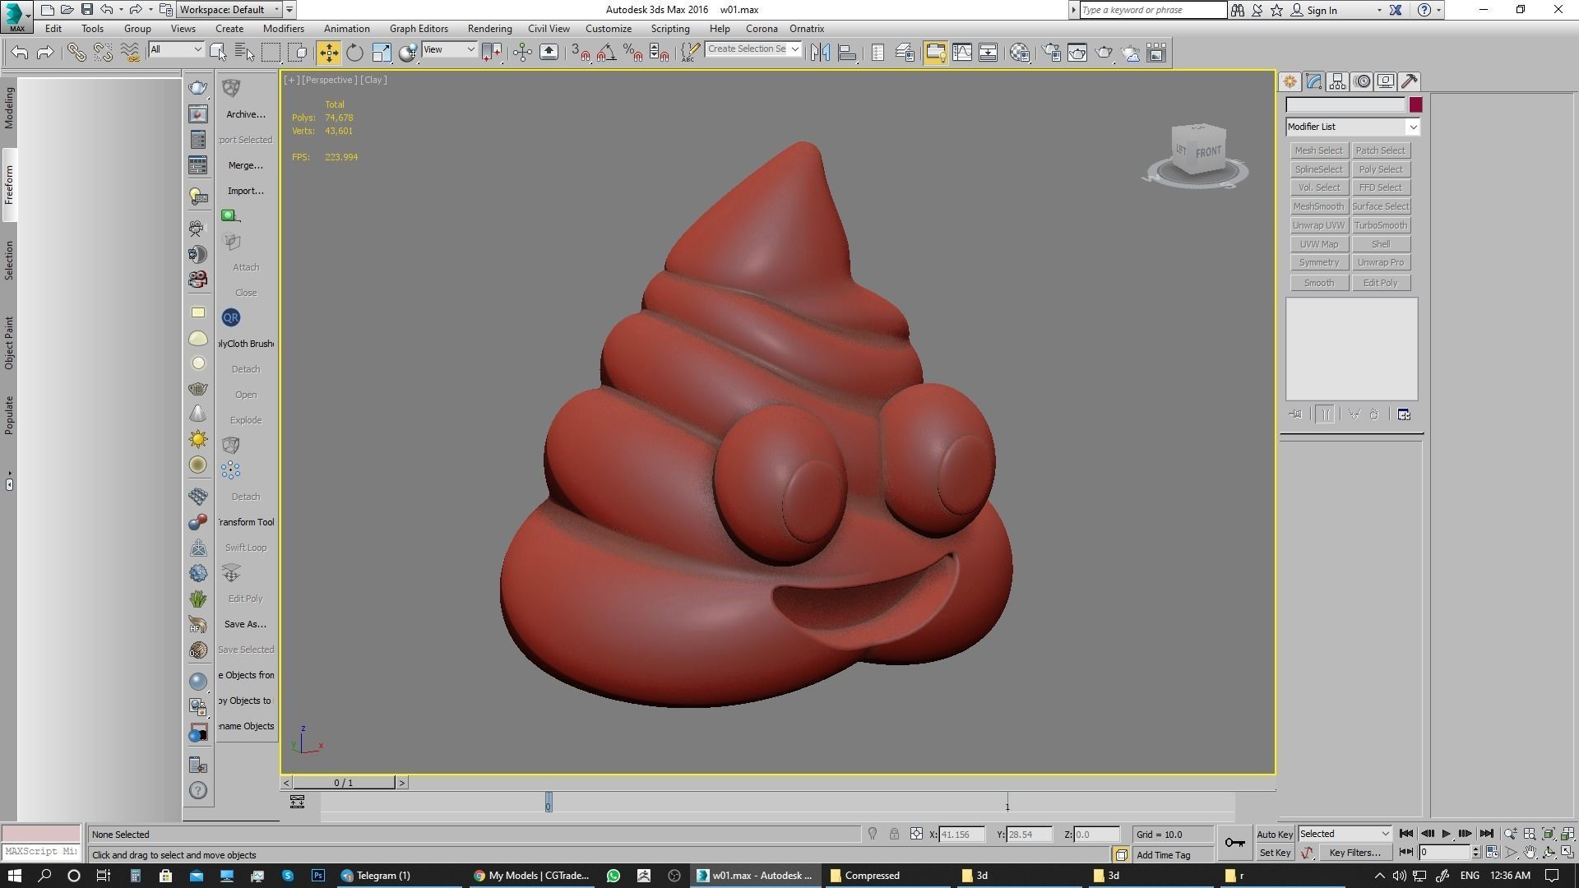This screenshot has height=888, width=1579.
Task: Toggle the Selection Lock padlock
Action: point(894,834)
